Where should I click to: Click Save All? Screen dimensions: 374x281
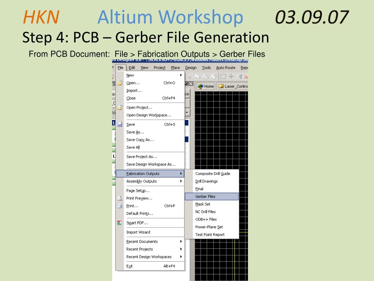click(x=150, y=147)
